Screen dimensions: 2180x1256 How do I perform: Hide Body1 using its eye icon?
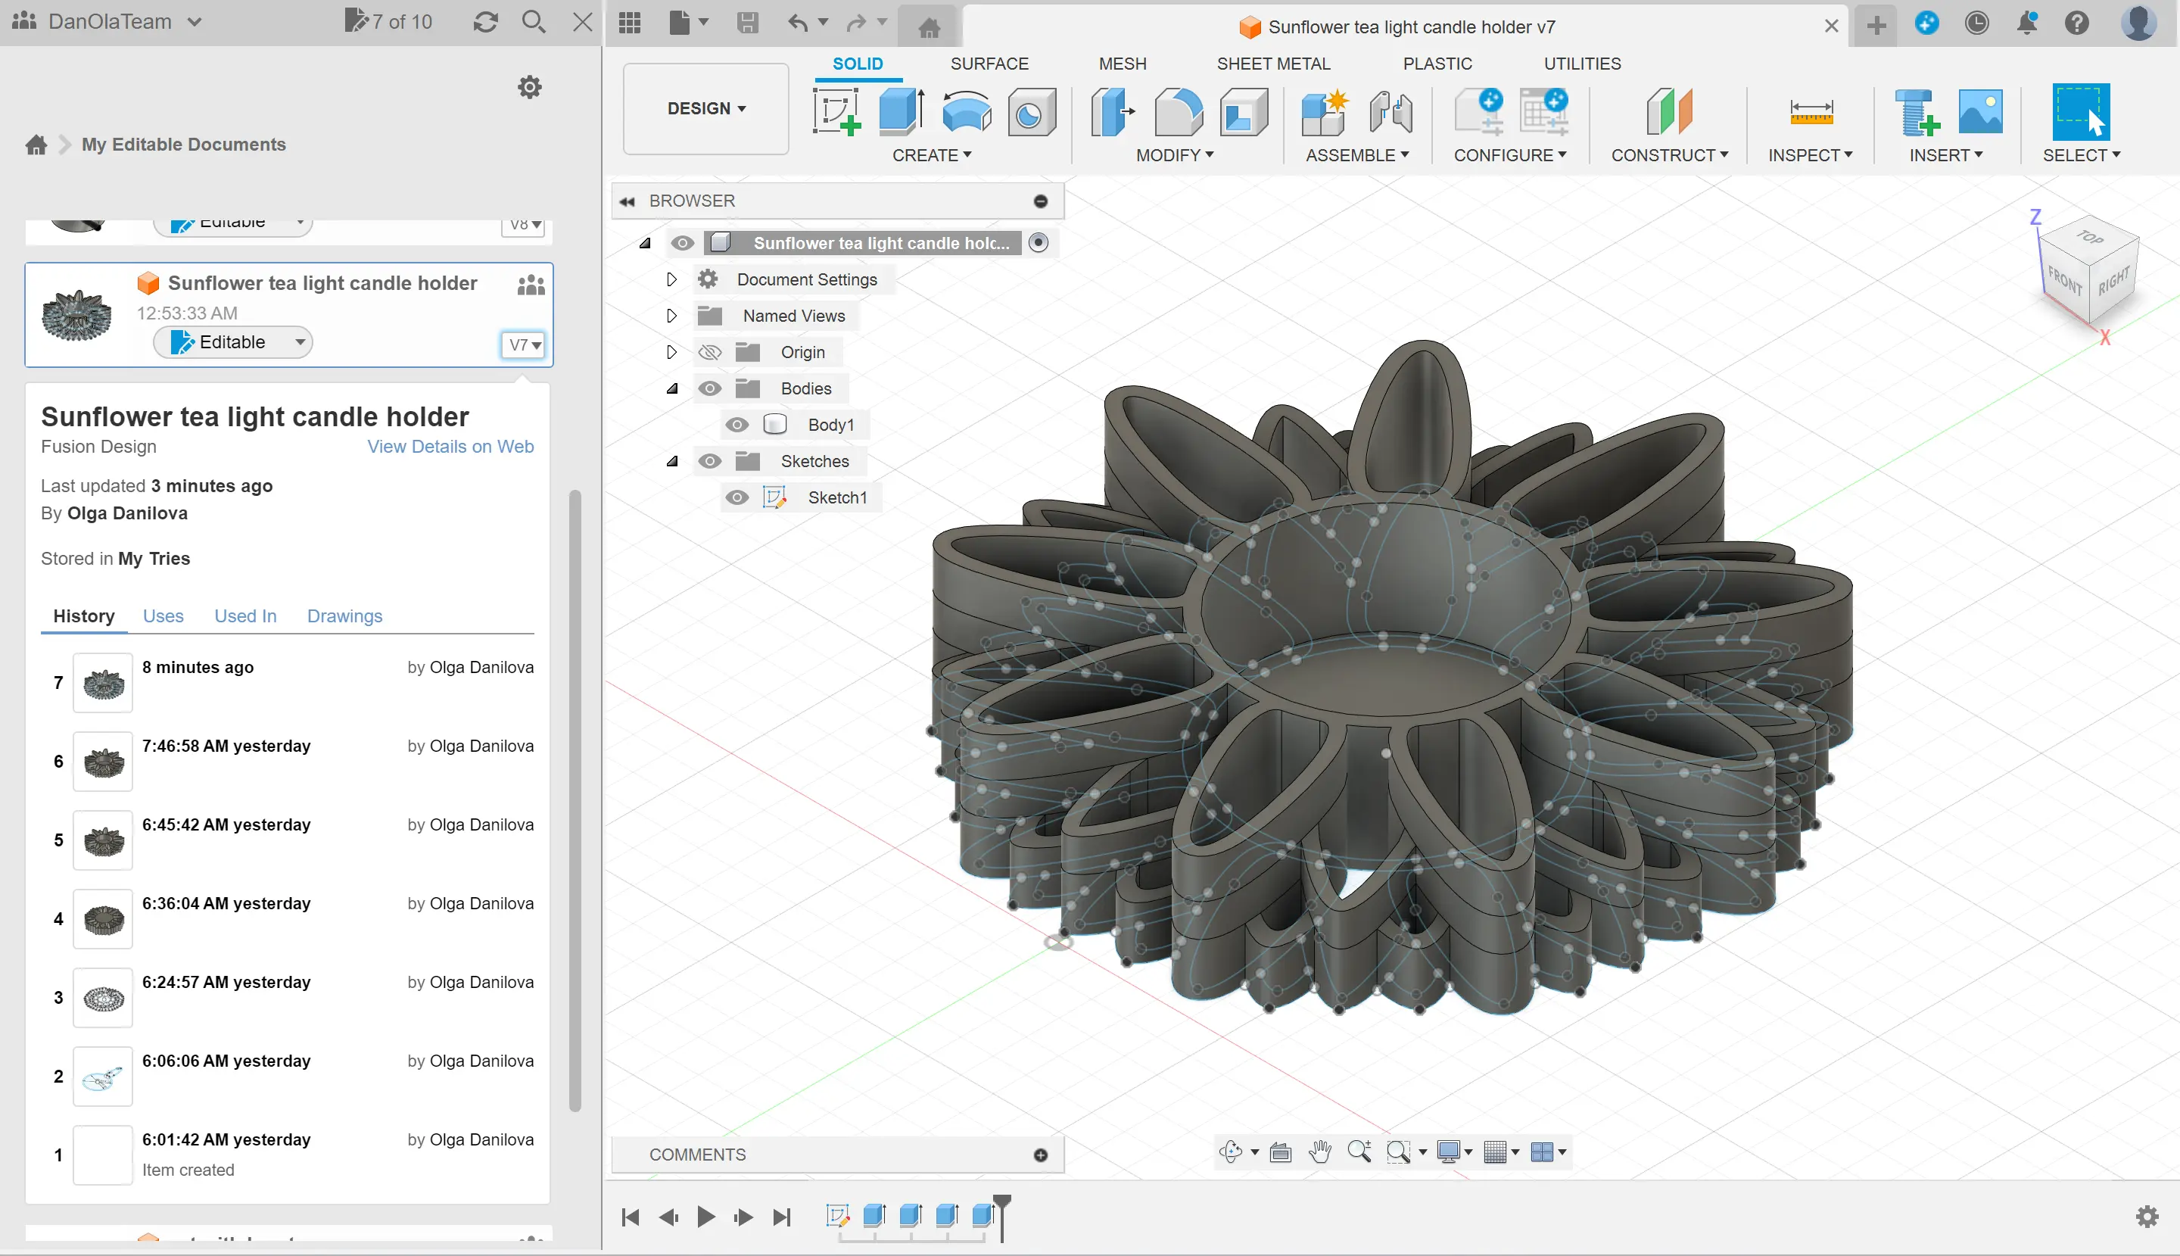pos(737,425)
